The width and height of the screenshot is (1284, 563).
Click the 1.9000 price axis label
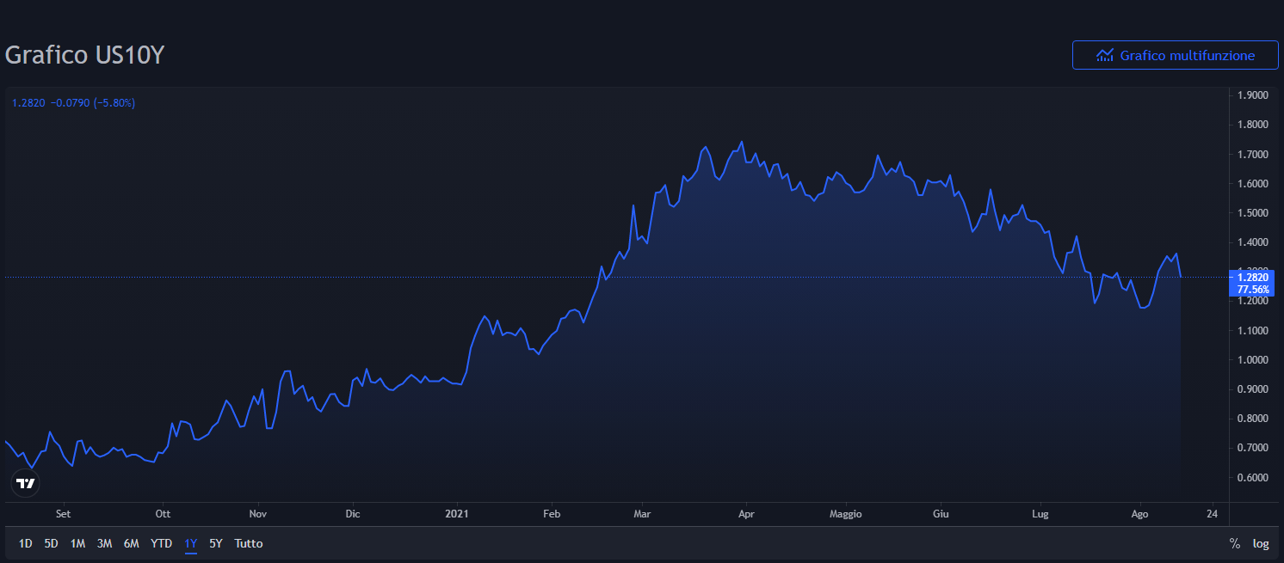1252,95
